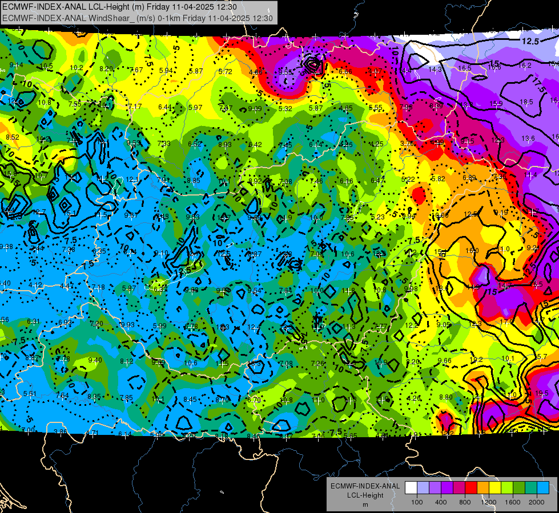The image size is (559, 513).
Task: Click the 6.44 grid value
Action: click(x=165, y=107)
